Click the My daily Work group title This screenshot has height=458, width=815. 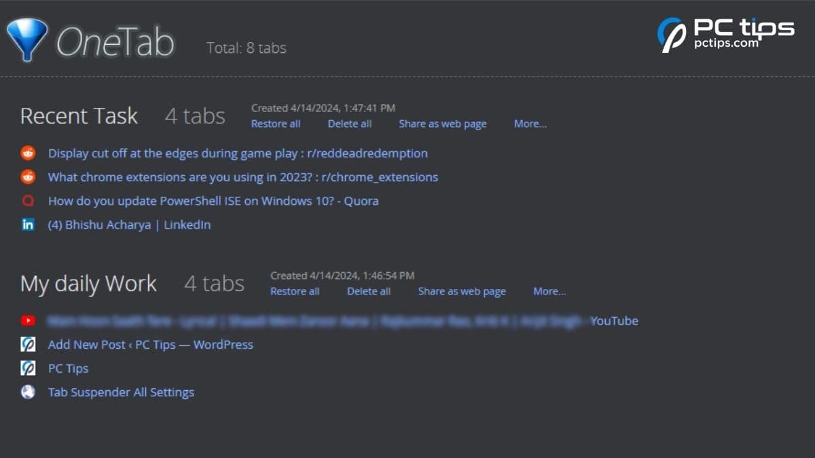coord(88,284)
